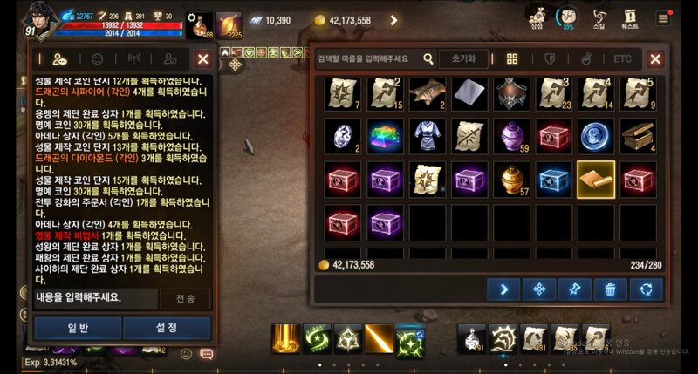Click the blue chevron arrow inventory button
This screenshot has height=374, width=698.
pyautogui.click(x=503, y=289)
